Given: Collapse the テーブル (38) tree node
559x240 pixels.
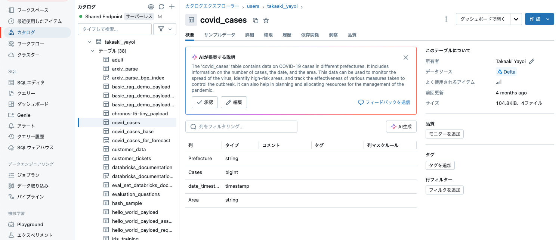Looking at the screenshot, I should pyautogui.click(x=93, y=51).
